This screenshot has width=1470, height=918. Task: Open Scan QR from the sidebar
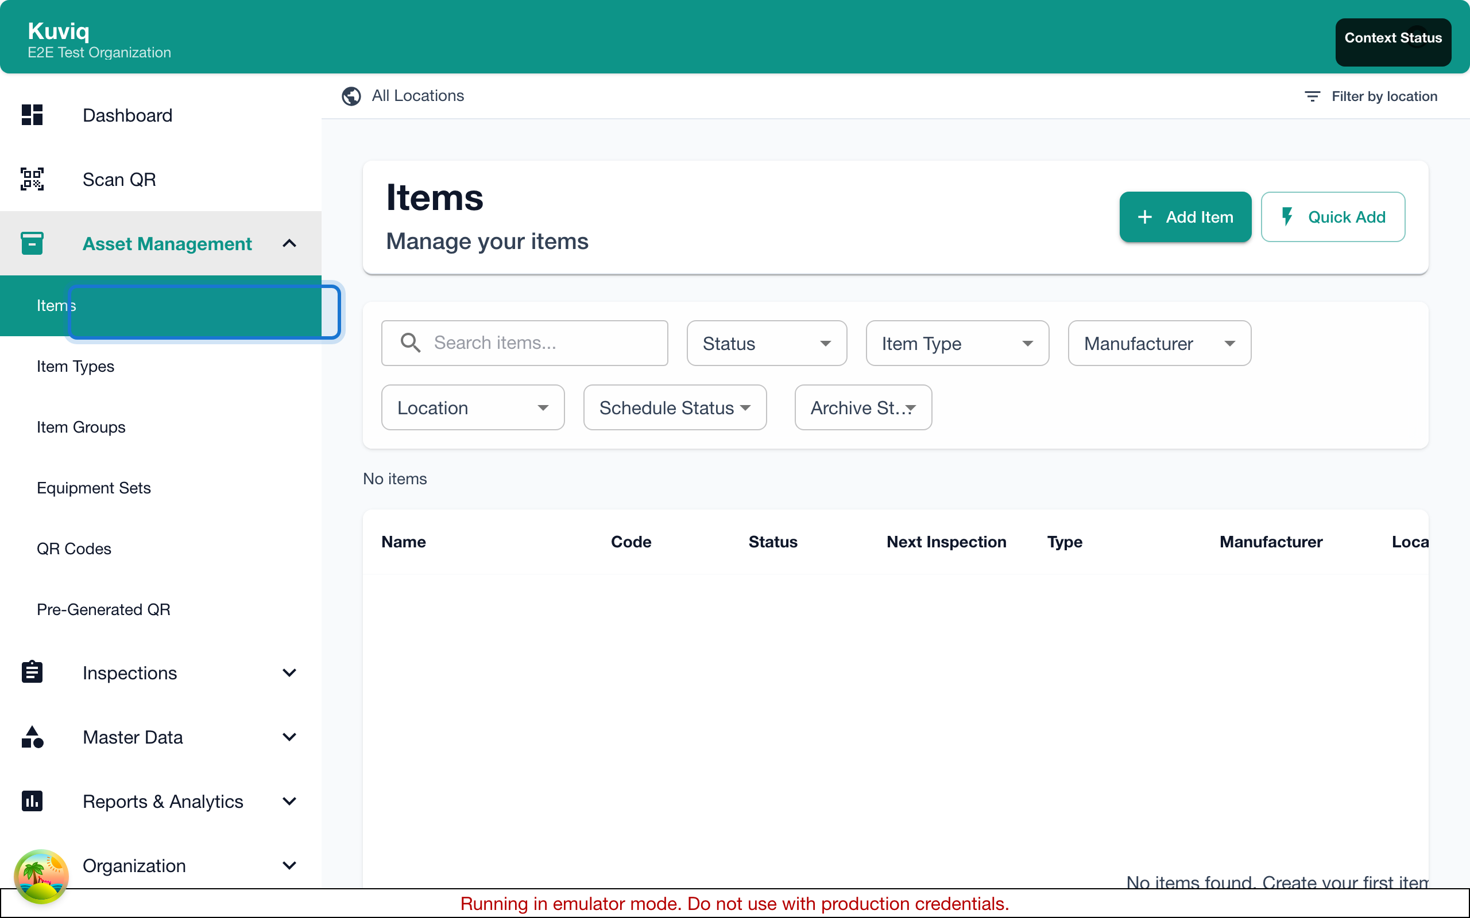pyautogui.click(x=160, y=179)
